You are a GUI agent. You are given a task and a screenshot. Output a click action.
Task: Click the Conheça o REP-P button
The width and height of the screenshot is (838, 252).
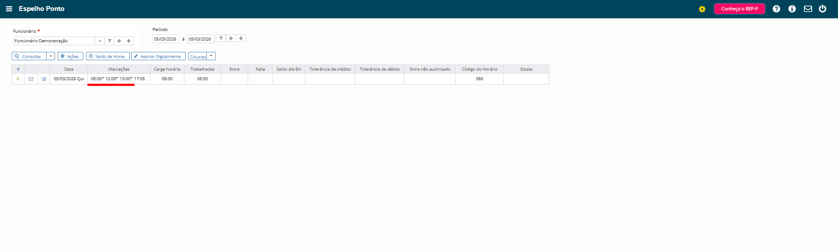739,9
